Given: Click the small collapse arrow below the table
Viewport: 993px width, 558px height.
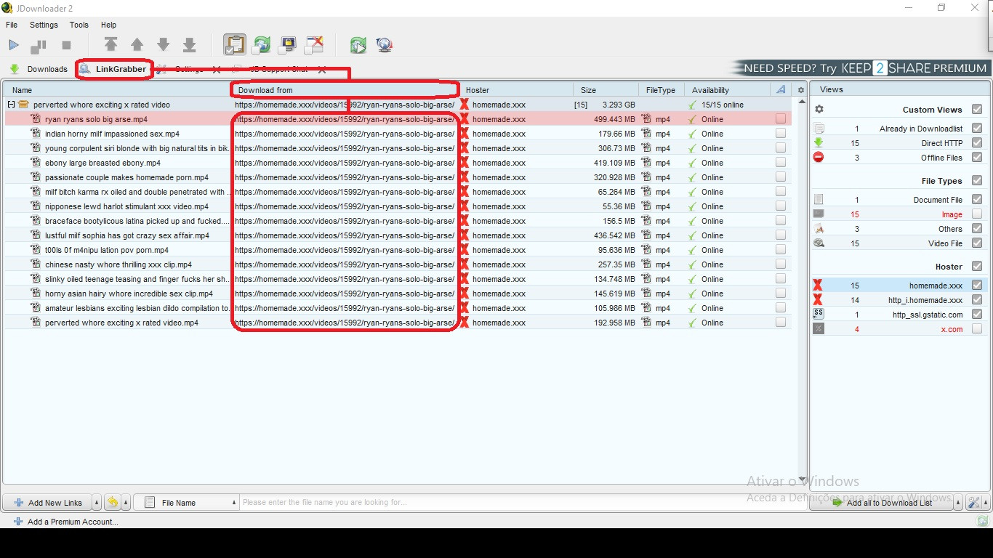Looking at the screenshot, I should pos(802,480).
